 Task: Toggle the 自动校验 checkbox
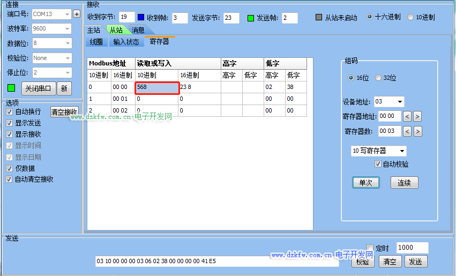(x=378, y=164)
